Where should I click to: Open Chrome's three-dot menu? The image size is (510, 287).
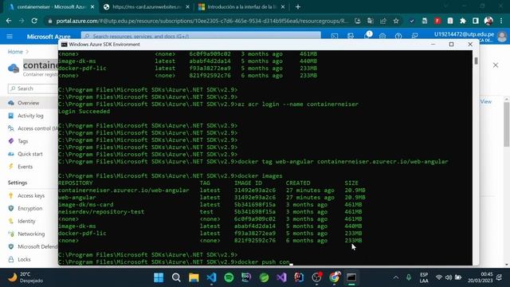tap(501, 21)
